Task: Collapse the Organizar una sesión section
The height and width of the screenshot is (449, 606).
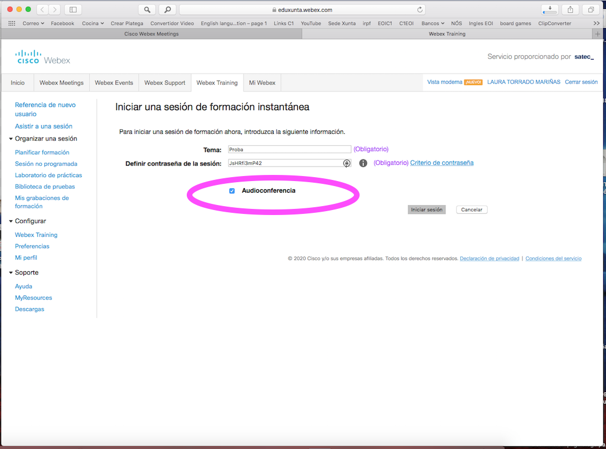Action: [x=11, y=139]
